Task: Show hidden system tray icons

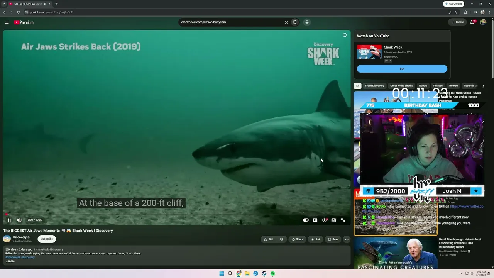Action: [x=460, y=273]
